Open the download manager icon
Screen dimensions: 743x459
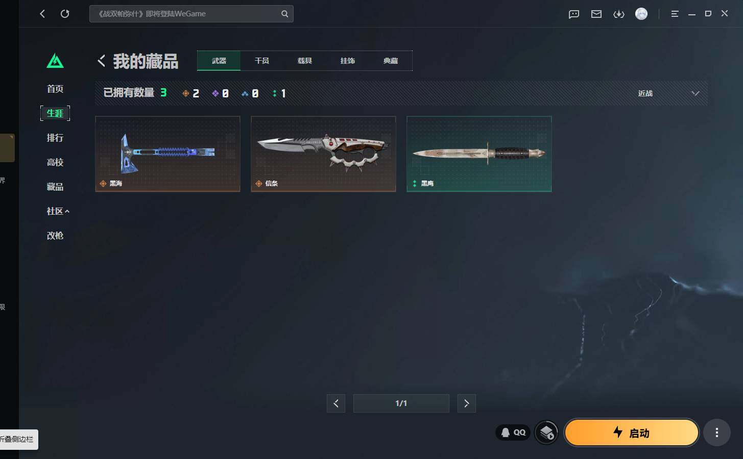[619, 14]
